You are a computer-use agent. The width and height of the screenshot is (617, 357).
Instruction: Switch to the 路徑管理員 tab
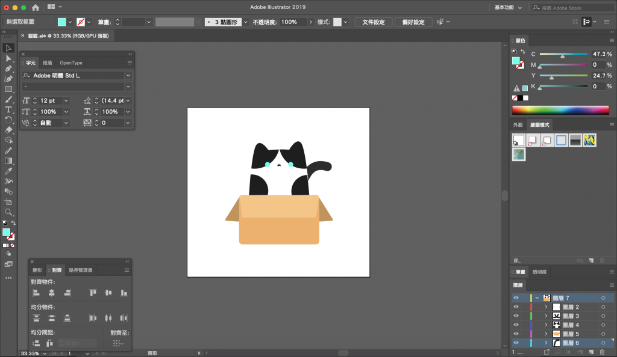pos(81,270)
